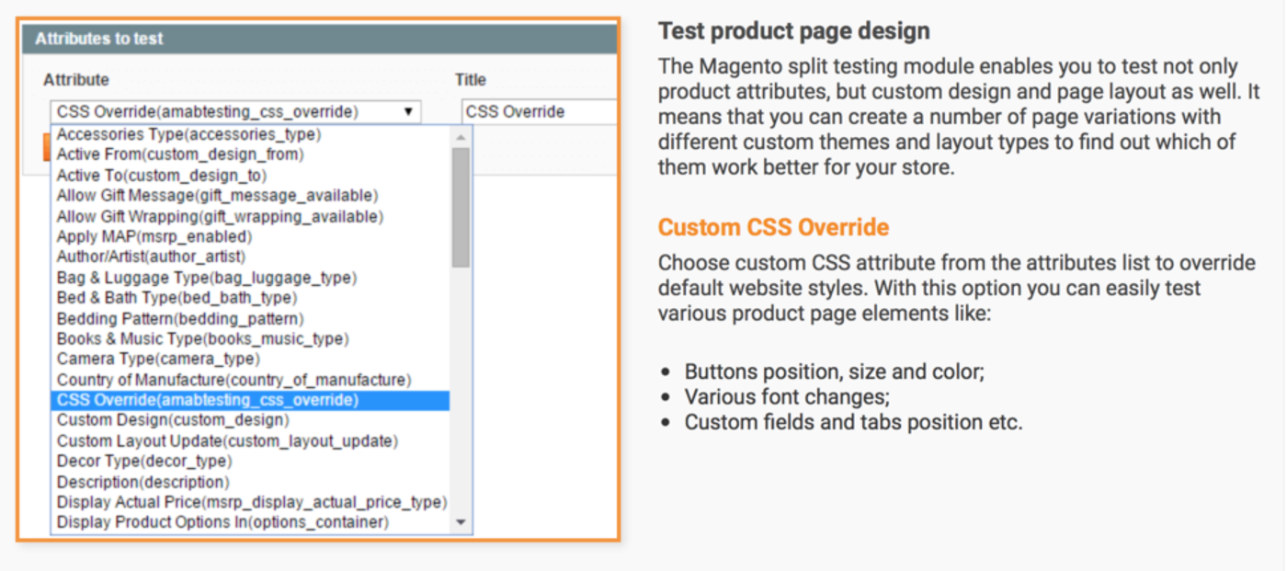
Task: Click the Attributes to test panel header
Action: [x=321, y=39]
